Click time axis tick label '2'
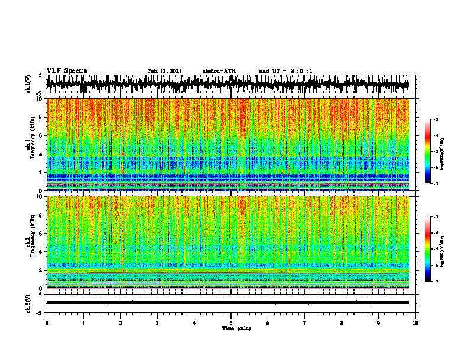The width and height of the screenshot is (468, 362). [x=121, y=323]
